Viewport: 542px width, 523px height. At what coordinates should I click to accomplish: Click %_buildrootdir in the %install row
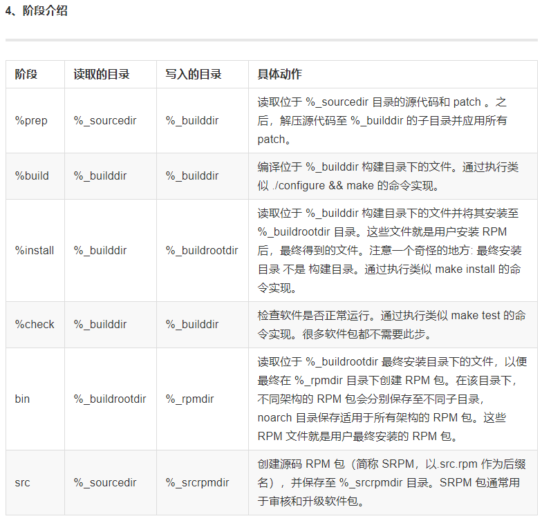click(202, 250)
